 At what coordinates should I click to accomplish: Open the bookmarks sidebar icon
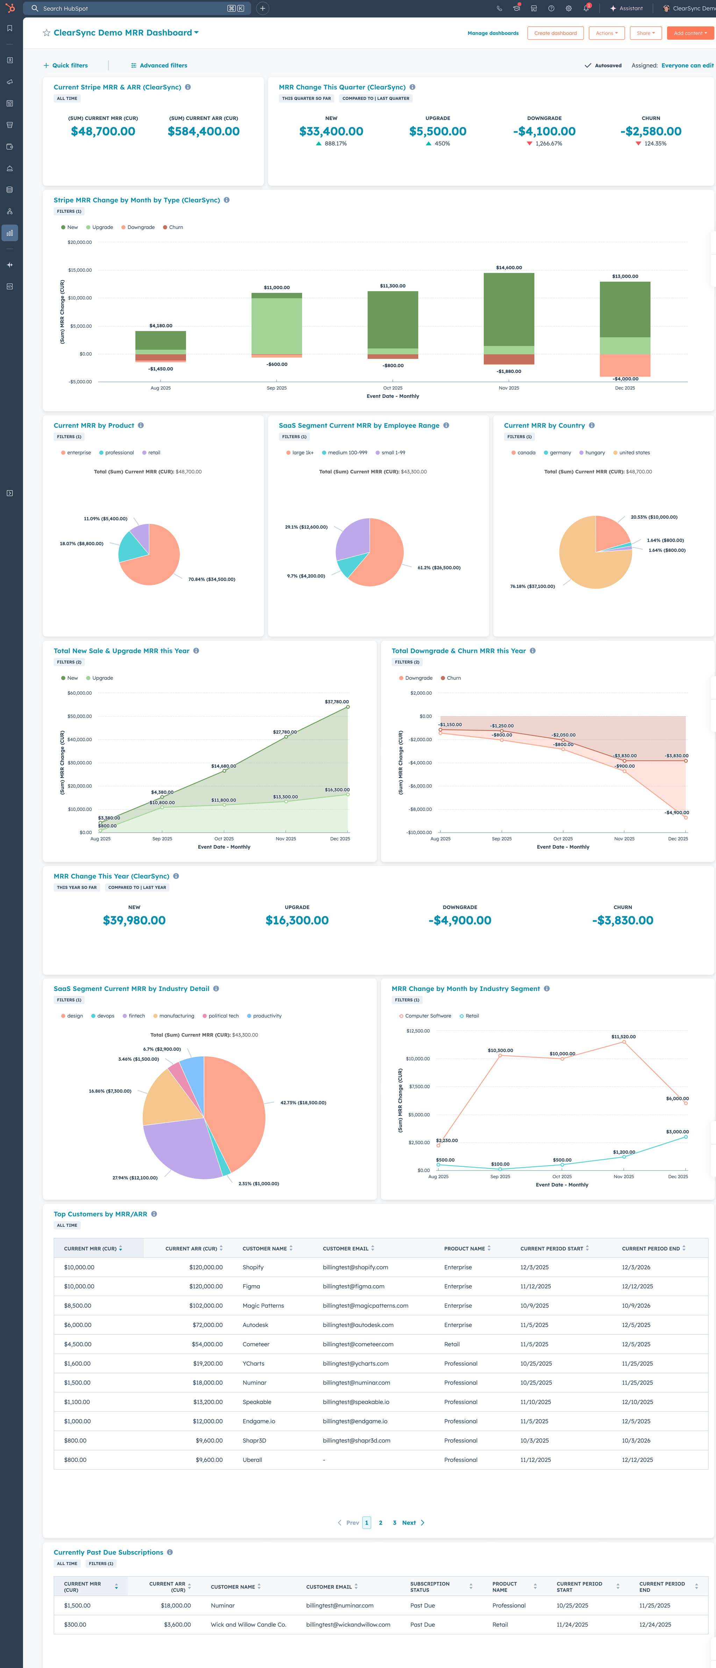(x=10, y=28)
